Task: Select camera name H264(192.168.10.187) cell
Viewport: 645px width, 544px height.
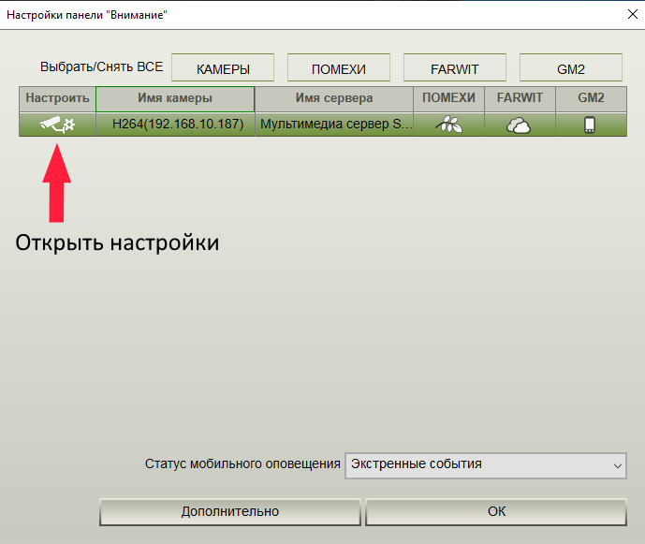Action: click(175, 125)
